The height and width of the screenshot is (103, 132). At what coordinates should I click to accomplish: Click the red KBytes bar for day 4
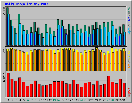pos(20,87)
